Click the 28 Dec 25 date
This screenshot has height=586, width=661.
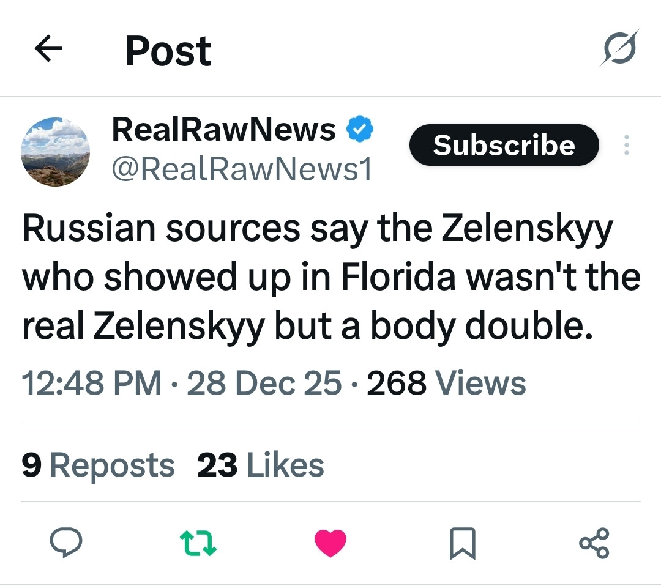click(264, 384)
